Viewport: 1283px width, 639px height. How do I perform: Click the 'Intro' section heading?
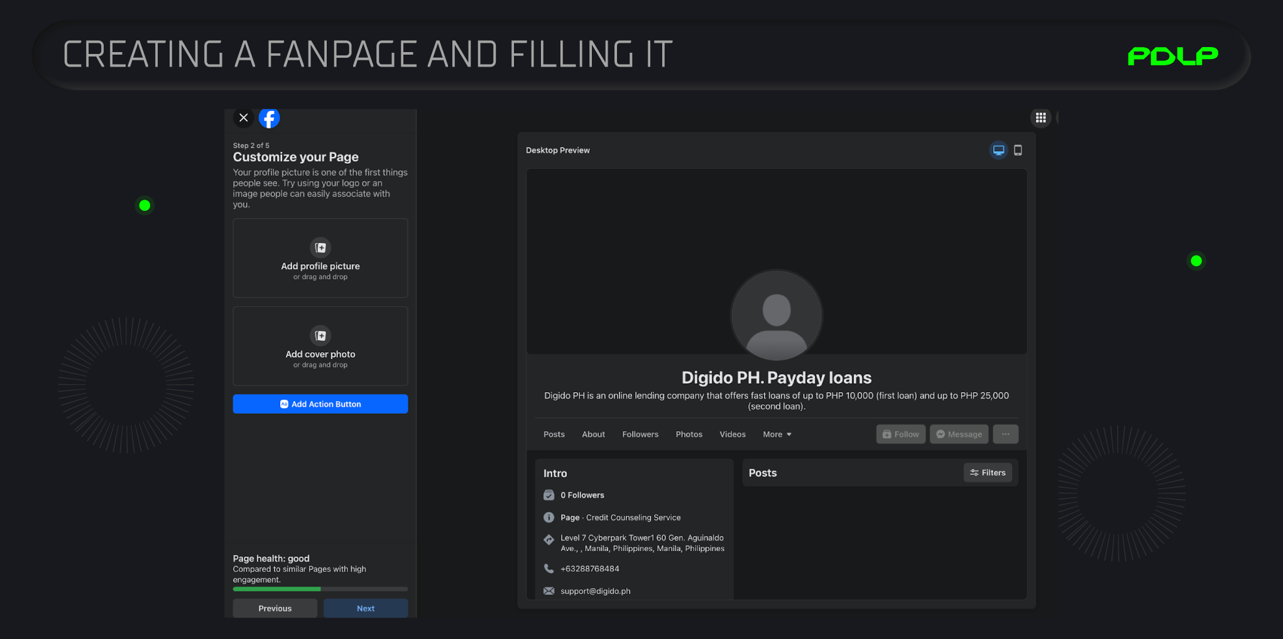pos(555,473)
